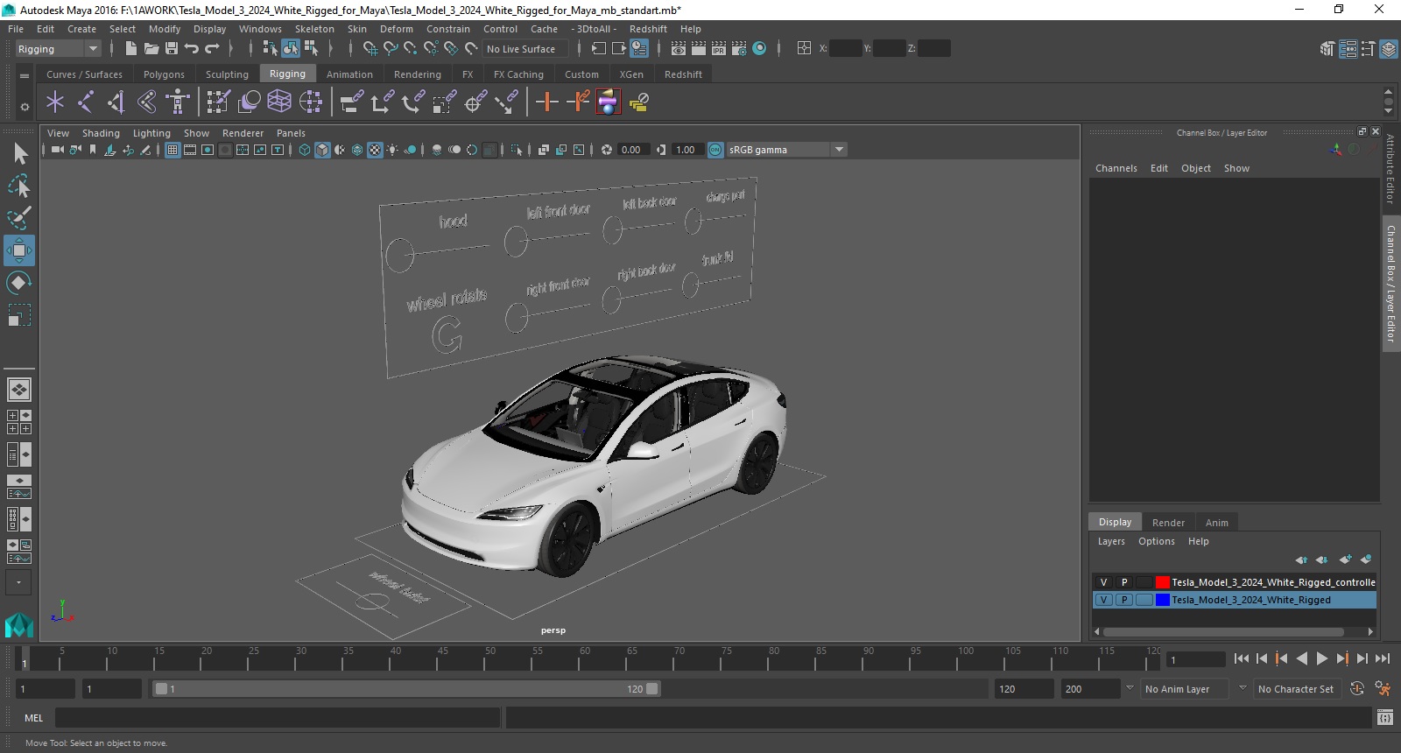
Task: Toggle viewport grid display icon
Action: [x=172, y=150]
